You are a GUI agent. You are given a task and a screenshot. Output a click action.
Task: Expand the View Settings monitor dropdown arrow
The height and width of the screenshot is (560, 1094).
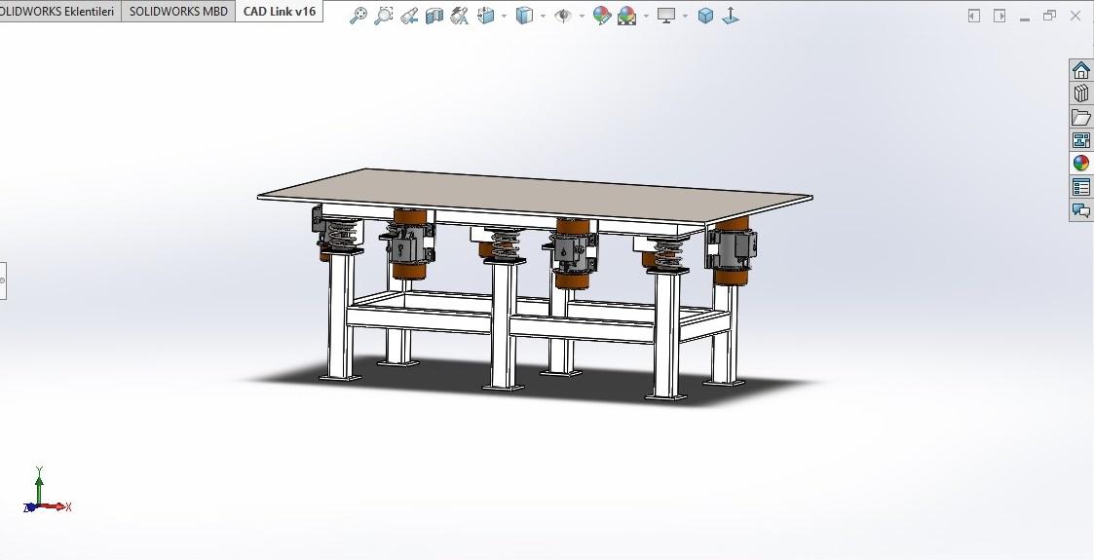685,16
